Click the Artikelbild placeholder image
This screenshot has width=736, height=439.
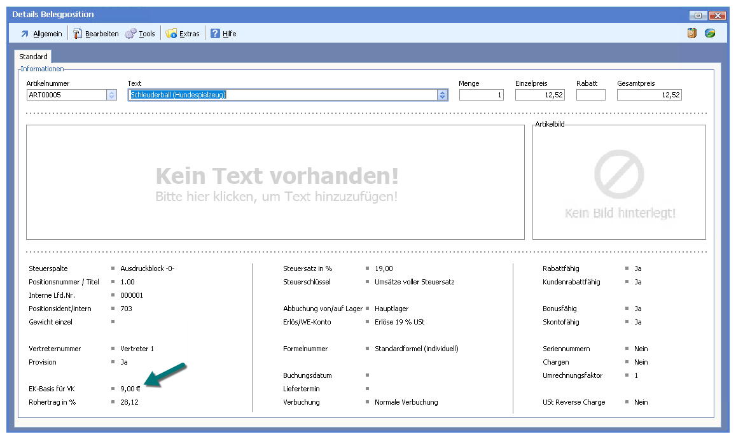619,183
